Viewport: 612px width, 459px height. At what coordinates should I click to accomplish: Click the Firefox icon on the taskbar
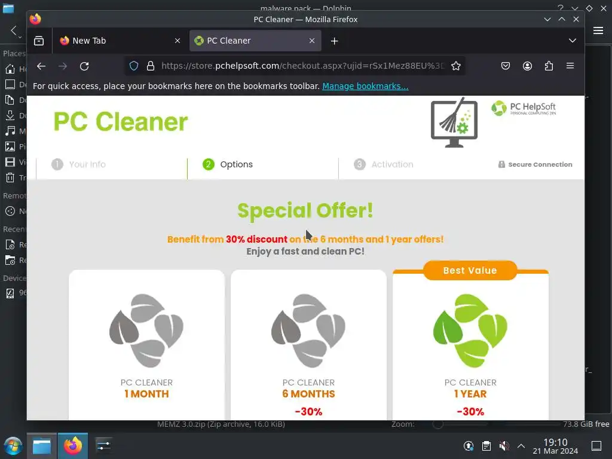(x=73, y=446)
